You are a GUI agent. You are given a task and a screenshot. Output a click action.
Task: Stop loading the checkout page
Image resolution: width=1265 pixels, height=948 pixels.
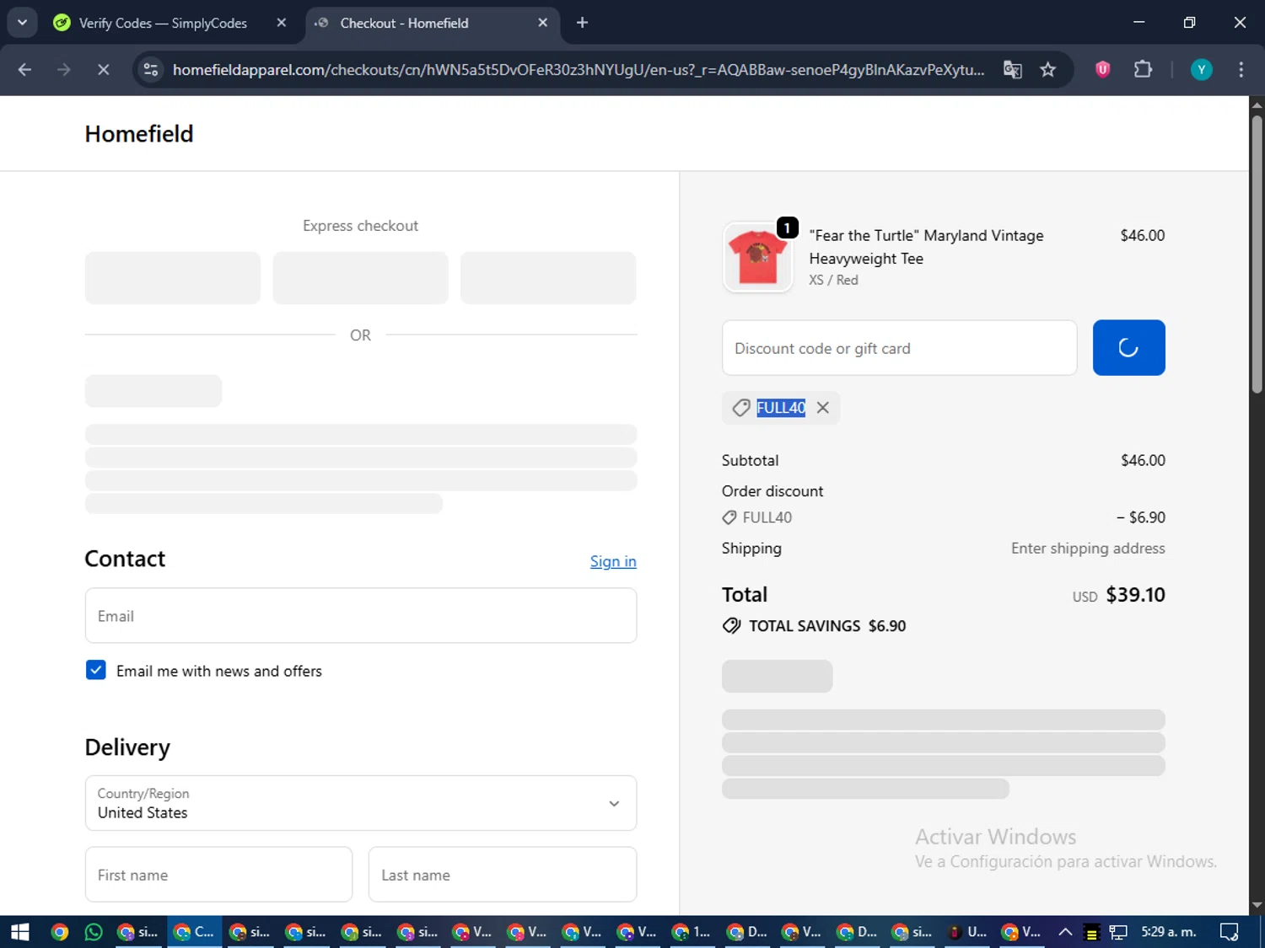tap(103, 70)
